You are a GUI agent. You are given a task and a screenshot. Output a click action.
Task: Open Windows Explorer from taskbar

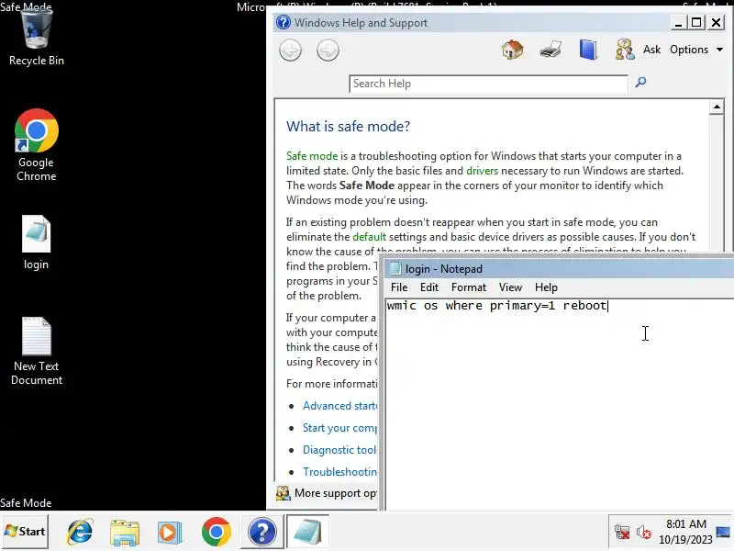(x=125, y=532)
